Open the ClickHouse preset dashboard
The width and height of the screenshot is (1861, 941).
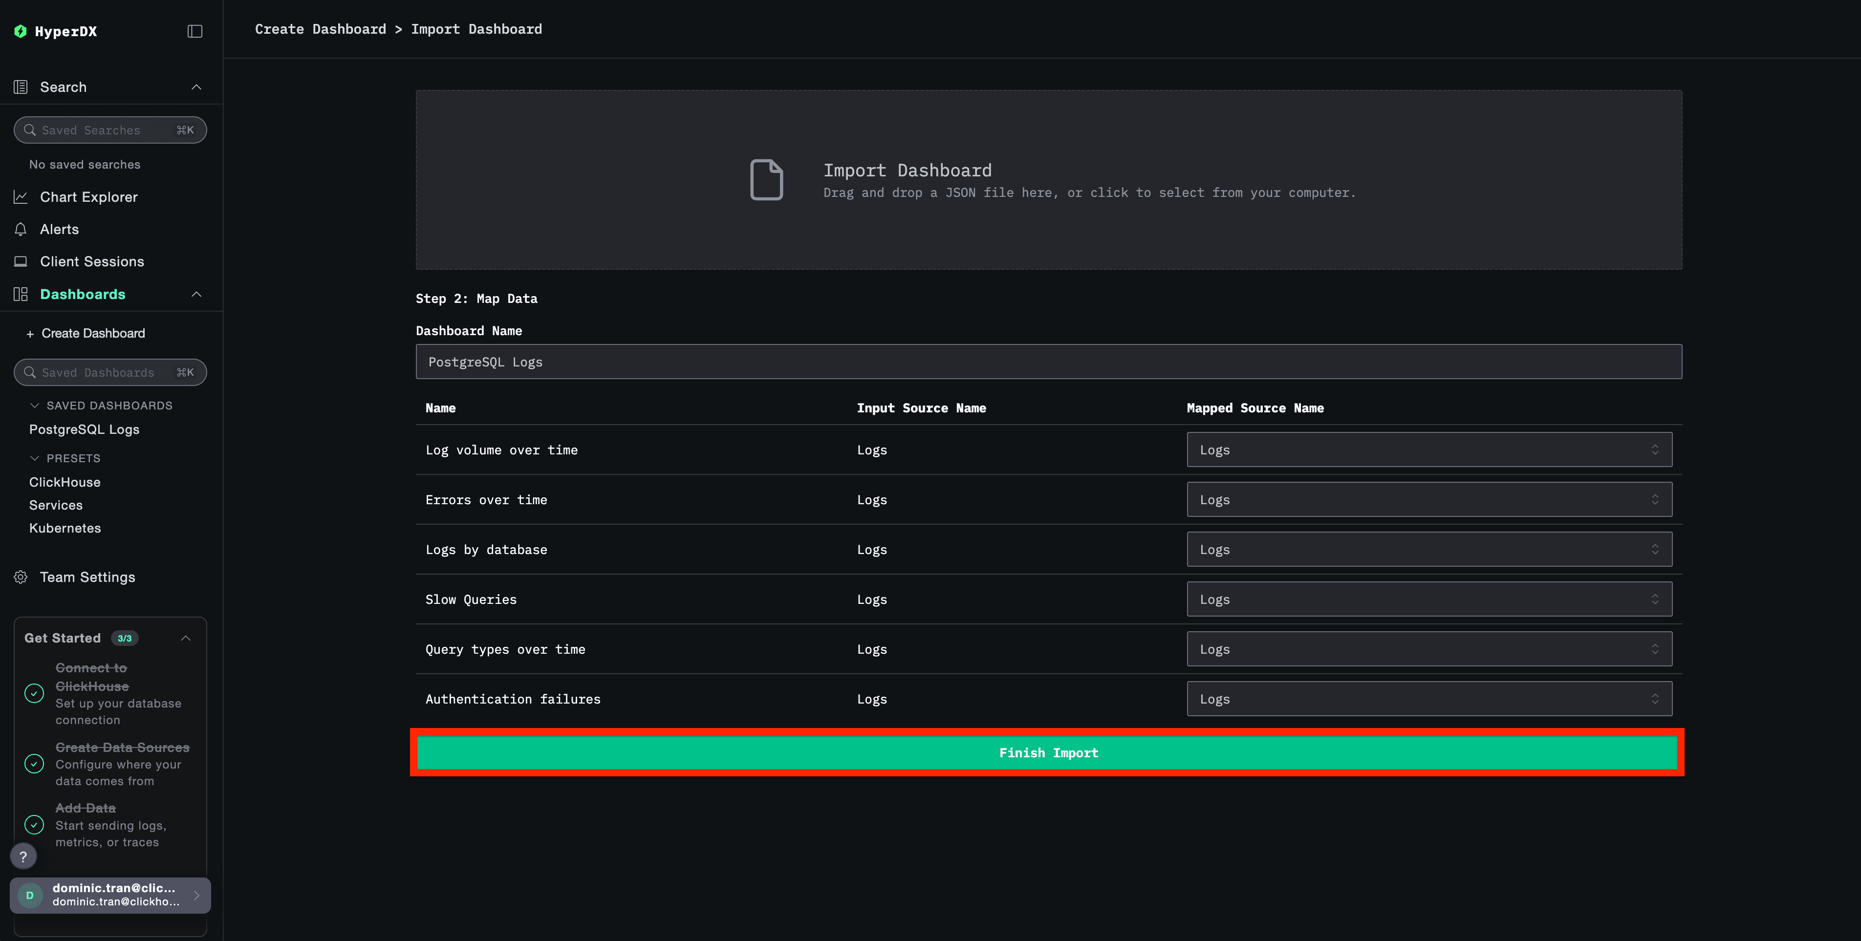pyautogui.click(x=65, y=482)
